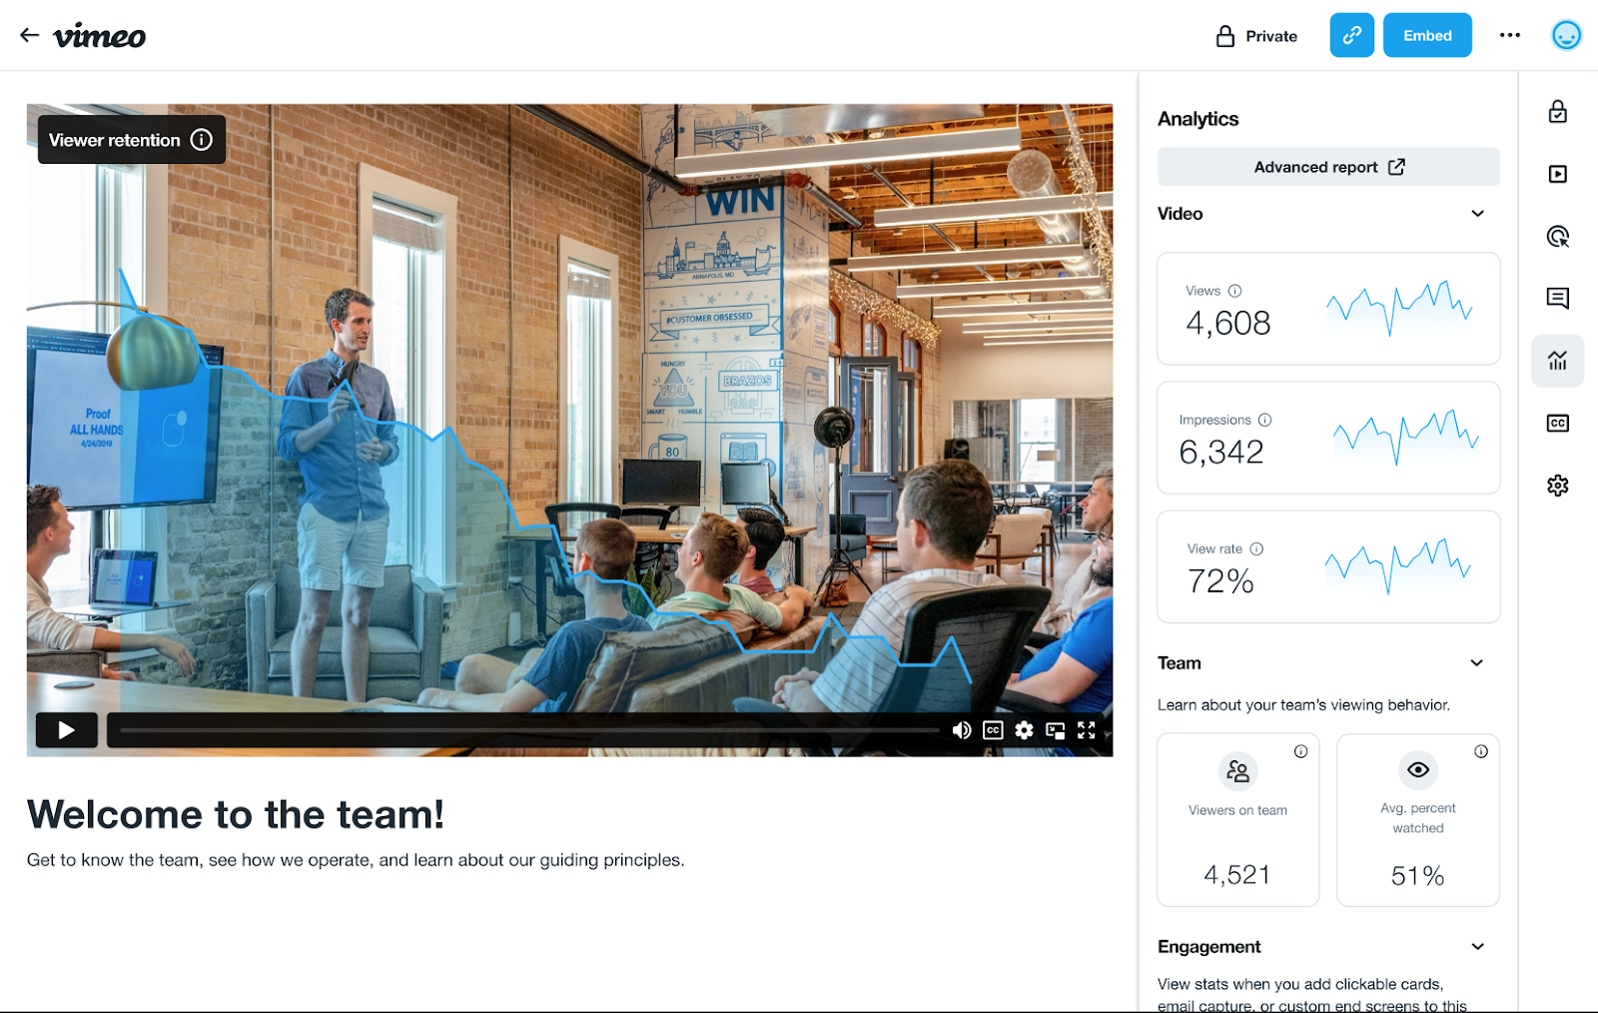The height and width of the screenshot is (1013, 1598).
Task: Click 'Learn about your team's viewing behavior.' text
Action: (x=1303, y=705)
